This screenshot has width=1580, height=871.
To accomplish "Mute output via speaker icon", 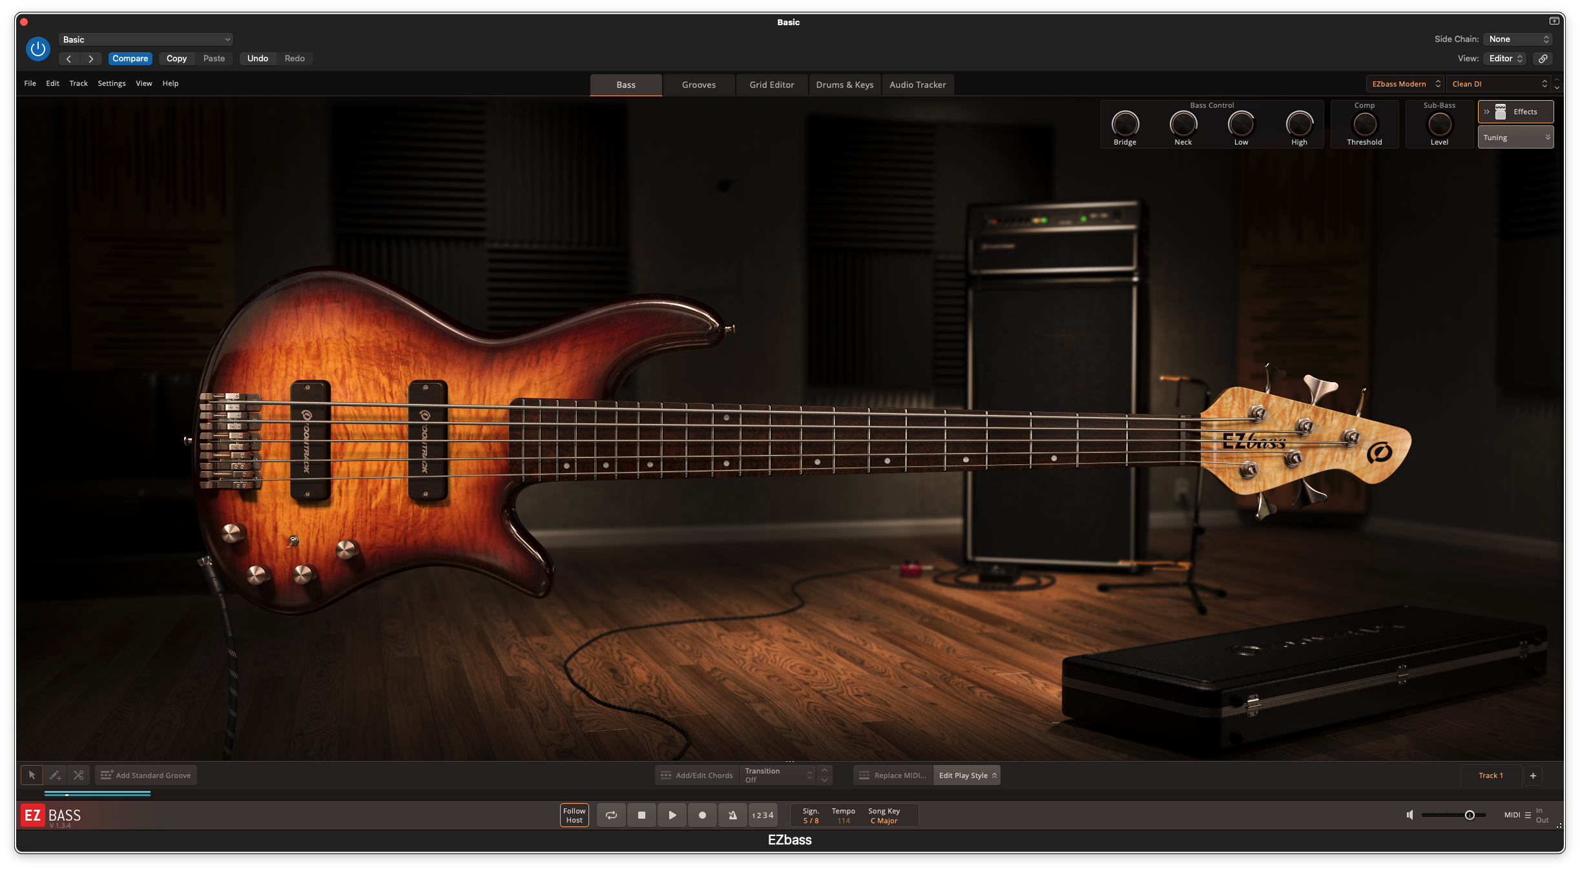I will 1410,815.
